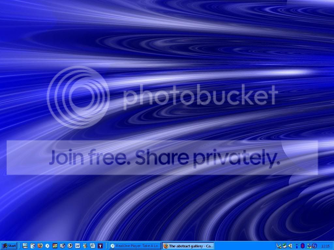Launch the round silver media player icon

[x=70, y=246]
